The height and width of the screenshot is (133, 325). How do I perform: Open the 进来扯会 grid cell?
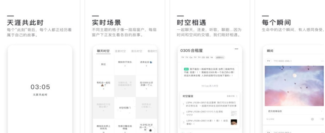pyautogui.click(x=146, y=65)
